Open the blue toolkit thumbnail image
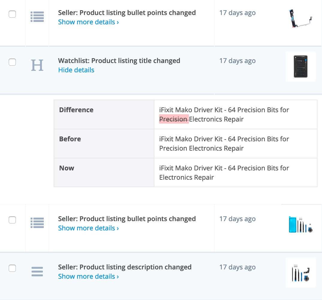This screenshot has height=300, width=322. [300, 224]
